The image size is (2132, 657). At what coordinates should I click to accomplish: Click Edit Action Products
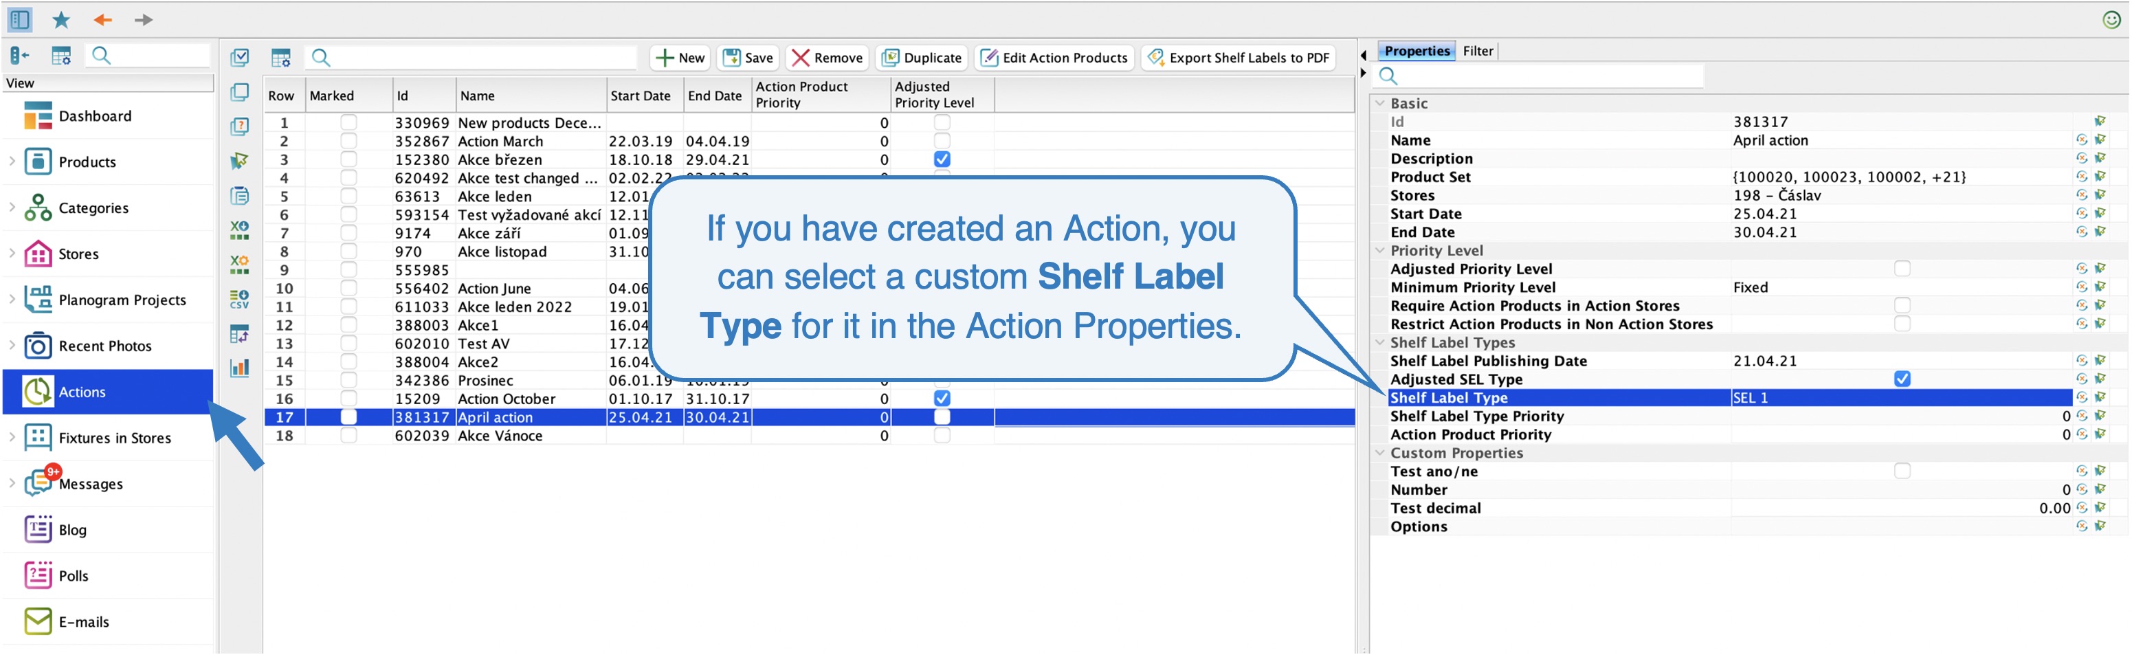click(x=1054, y=58)
